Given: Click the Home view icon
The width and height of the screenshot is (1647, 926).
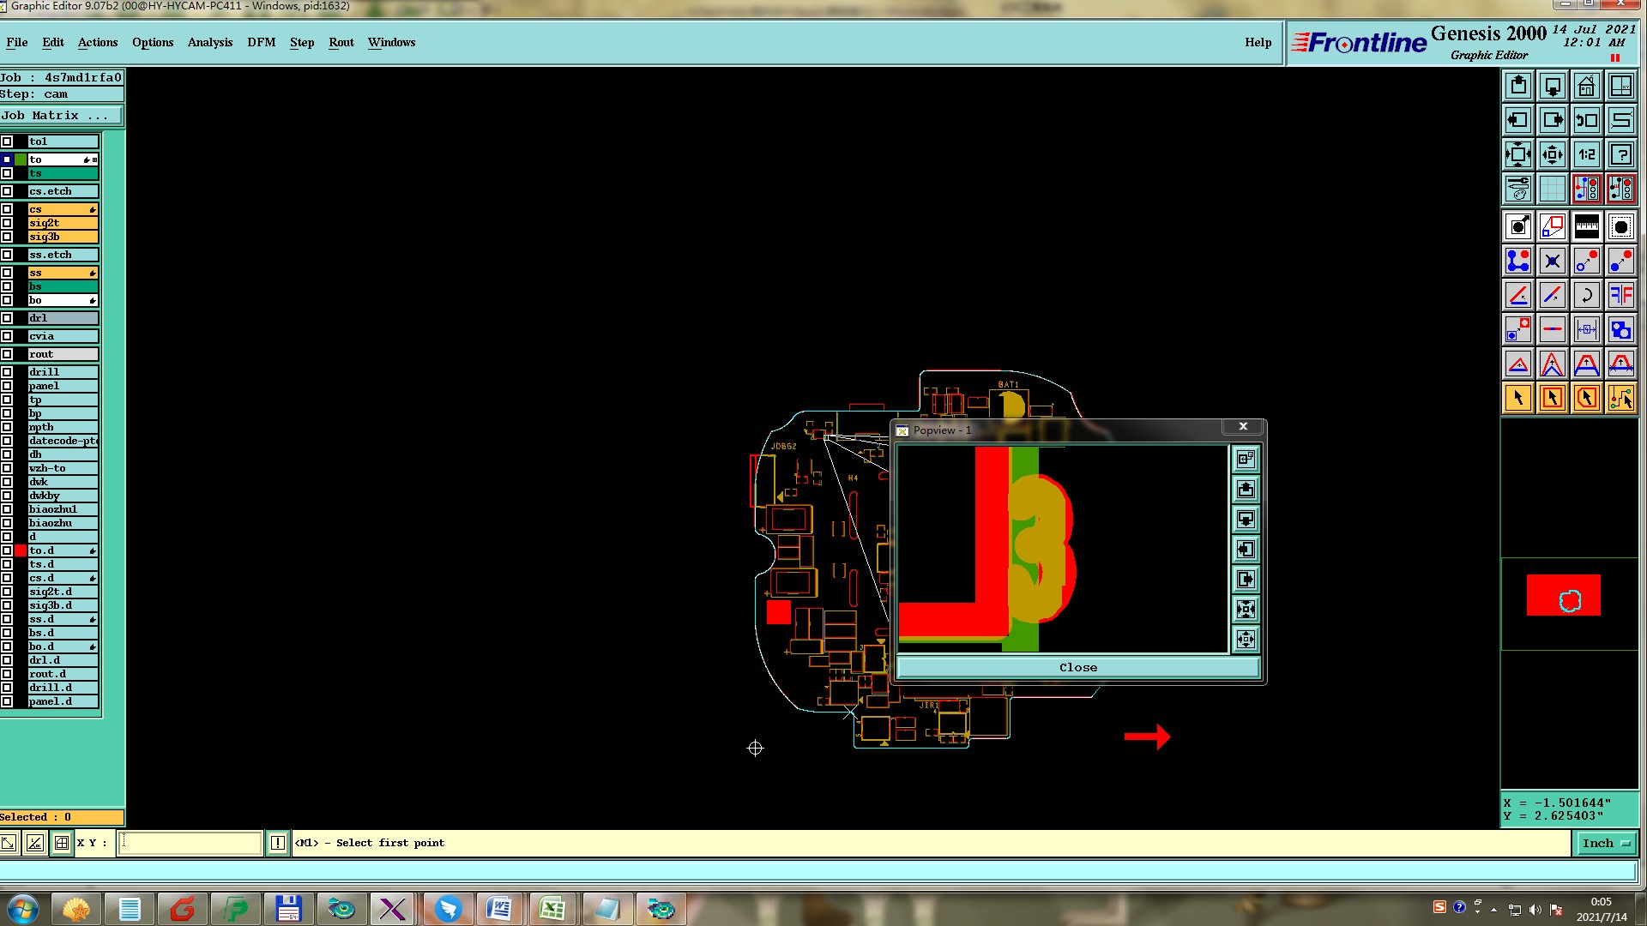Looking at the screenshot, I should point(1587,86).
